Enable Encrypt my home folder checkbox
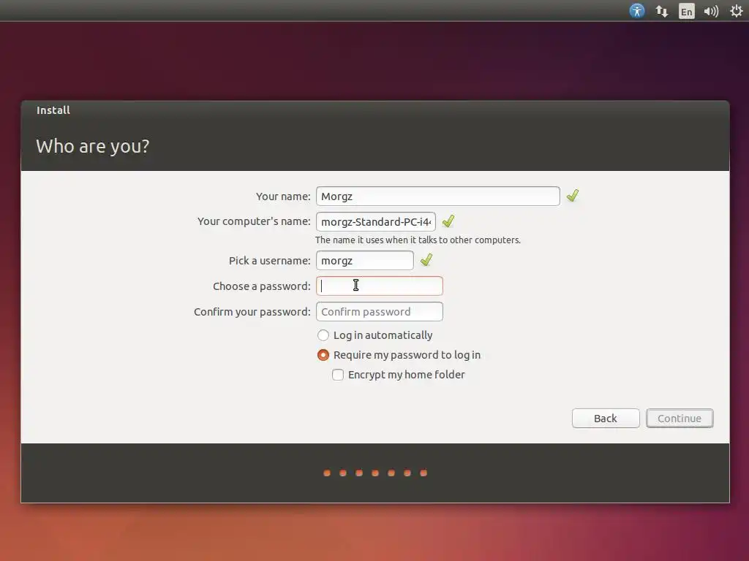The height and width of the screenshot is (561, 749). [x=338, y=375]
